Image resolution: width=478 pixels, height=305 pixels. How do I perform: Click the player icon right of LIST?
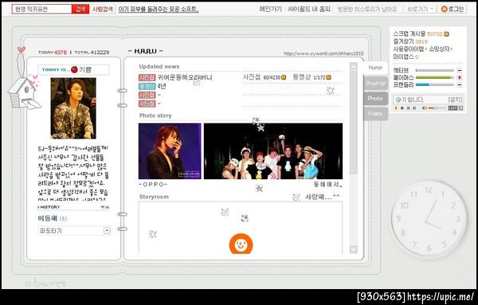click(x=461, y=108)
